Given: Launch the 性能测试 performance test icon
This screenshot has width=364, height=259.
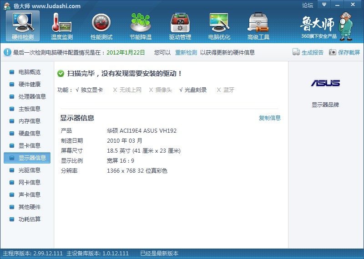Looking at the screenshot, I should tap(101, 26).
